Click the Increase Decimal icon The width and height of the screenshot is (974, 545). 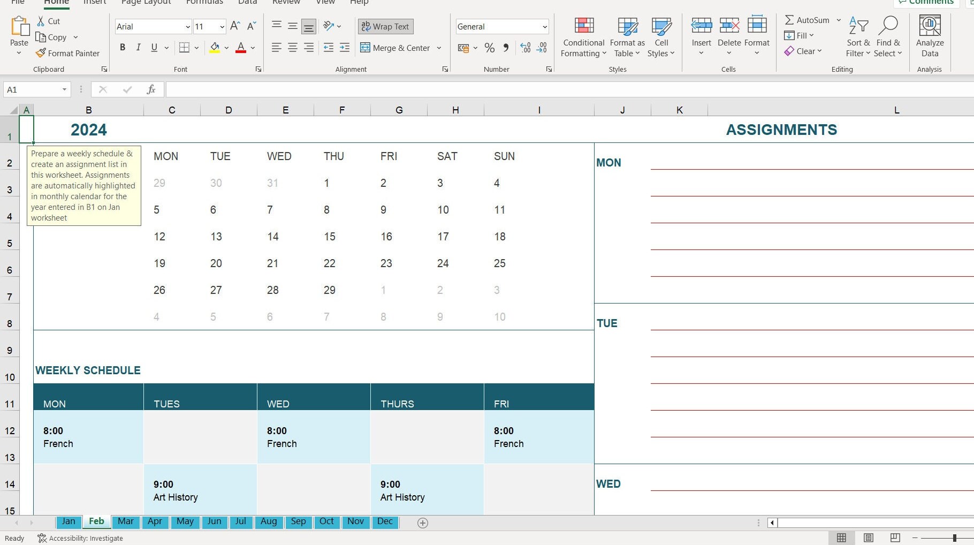525,48
